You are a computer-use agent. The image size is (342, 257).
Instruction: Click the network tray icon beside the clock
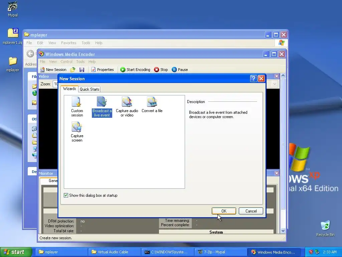pos(317,252)
